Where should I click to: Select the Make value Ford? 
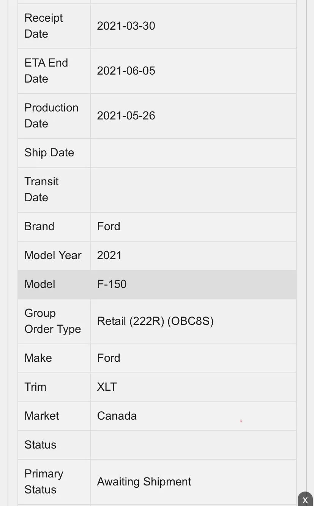click(109, 358)
